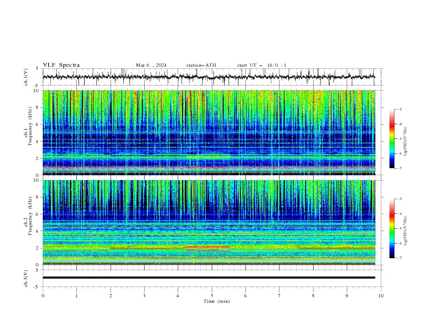Click time axis tick label "9"
Screen dimensions: 429x332
(x=347, y=296)
